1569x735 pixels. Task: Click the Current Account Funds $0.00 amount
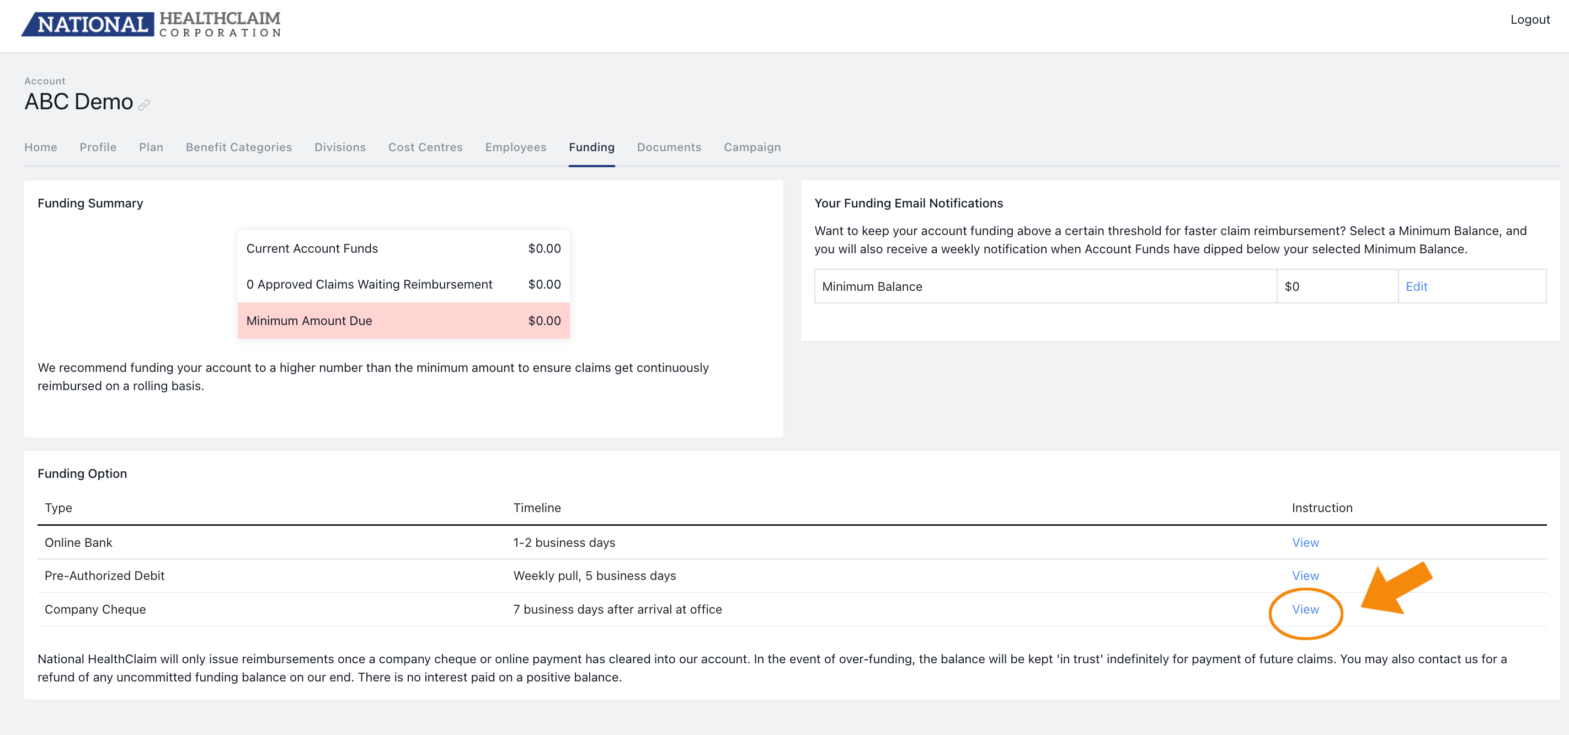tap(545, 248)
